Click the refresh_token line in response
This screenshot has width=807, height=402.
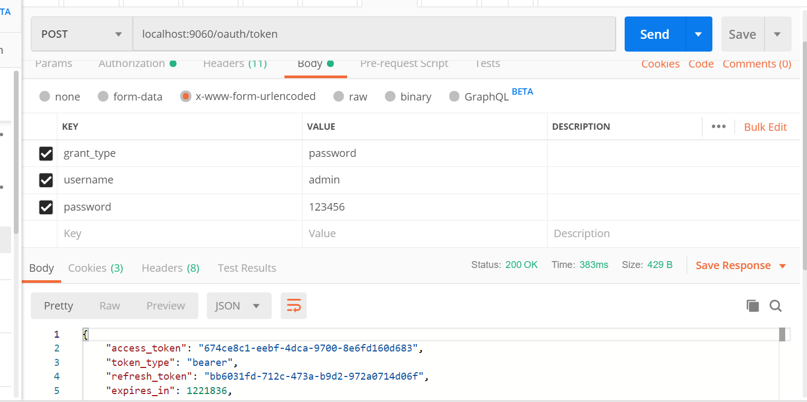[x=267, y=376]
